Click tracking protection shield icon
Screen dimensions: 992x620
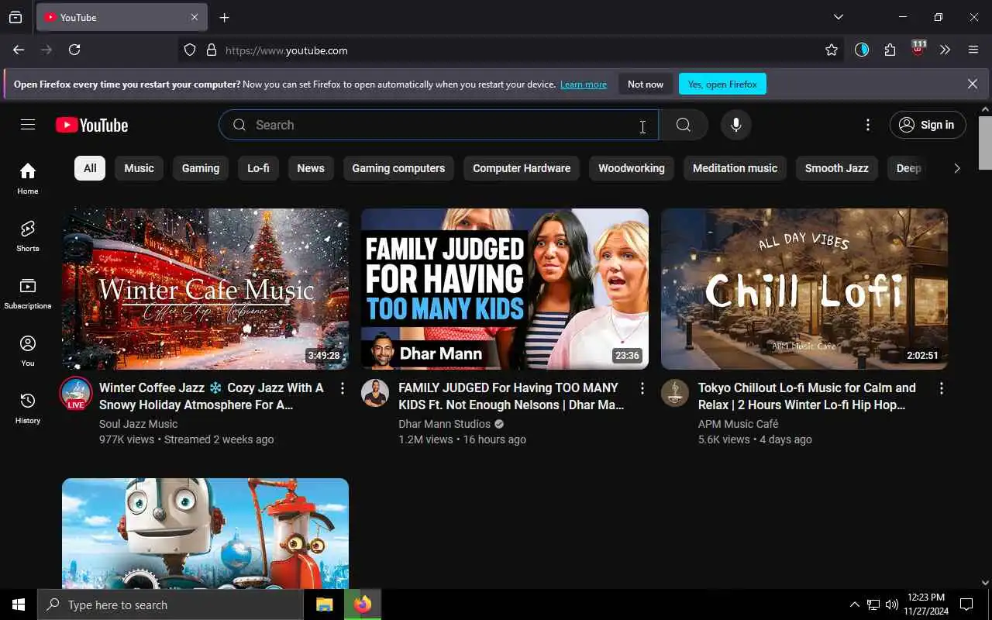[190, 50]
